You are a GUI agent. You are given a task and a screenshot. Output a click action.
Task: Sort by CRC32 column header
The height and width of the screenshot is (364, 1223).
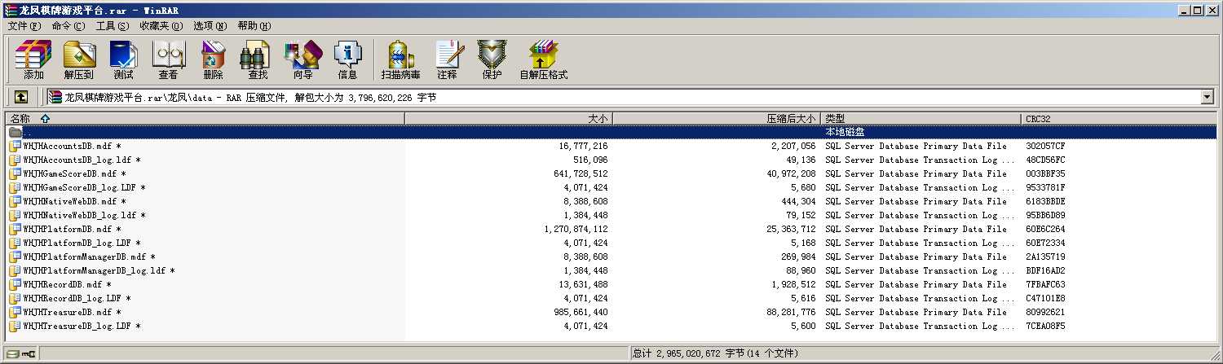pos(1118,119)
